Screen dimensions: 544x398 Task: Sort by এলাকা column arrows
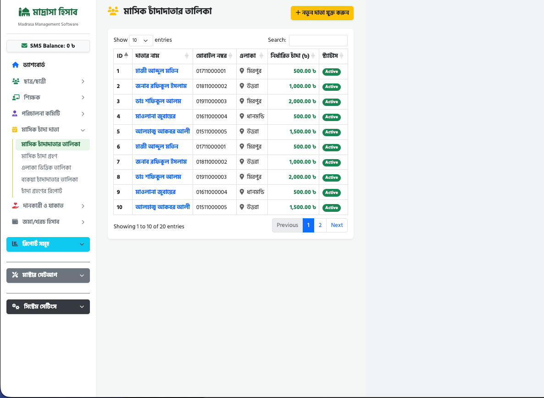261,56
